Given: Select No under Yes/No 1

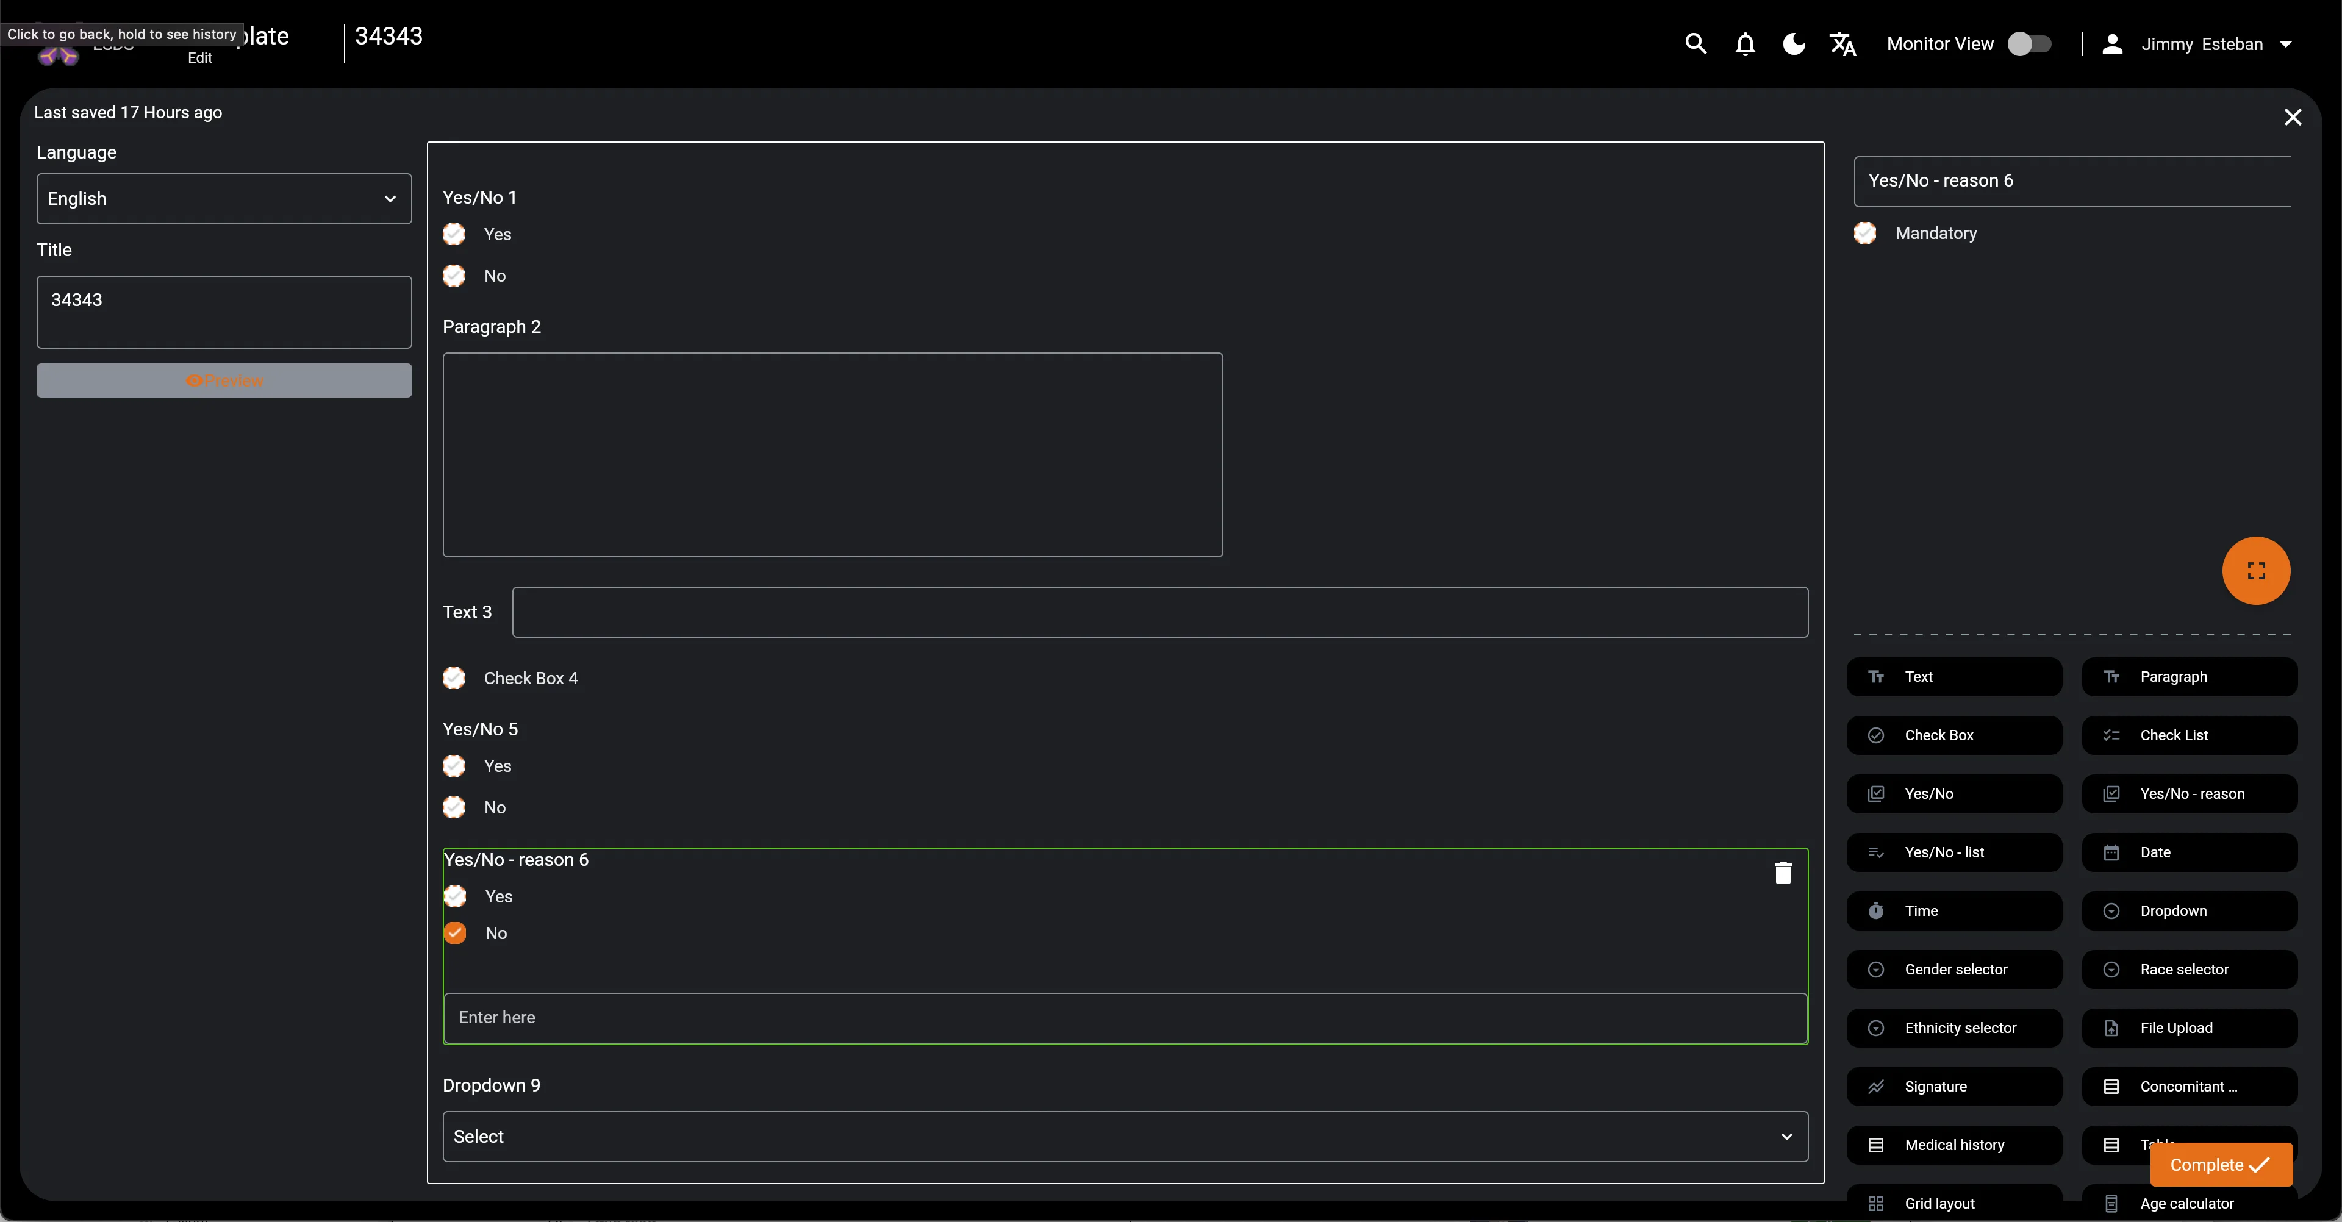Looking at the screenshot, I should click(x=454, y=276).
